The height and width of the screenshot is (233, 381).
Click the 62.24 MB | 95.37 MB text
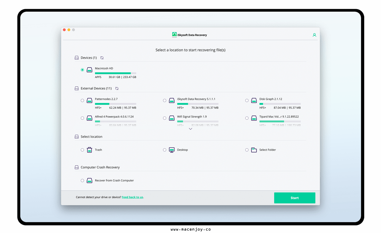point(122,108)
